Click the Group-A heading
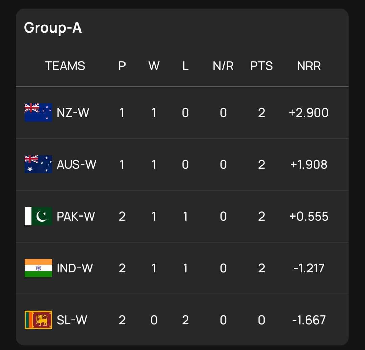 point(53,28)
